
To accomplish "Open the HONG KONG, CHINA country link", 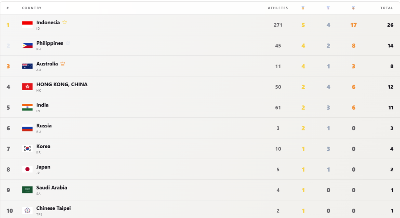I will 62,84.
